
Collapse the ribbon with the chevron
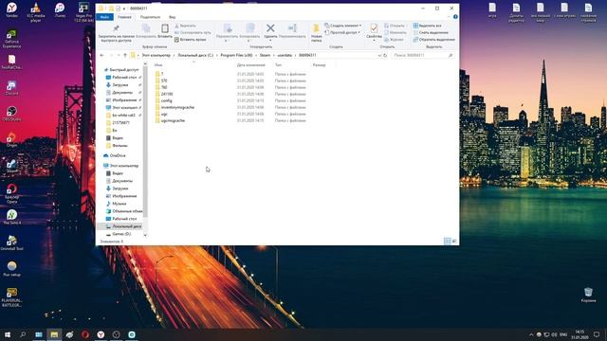[449, 17]
